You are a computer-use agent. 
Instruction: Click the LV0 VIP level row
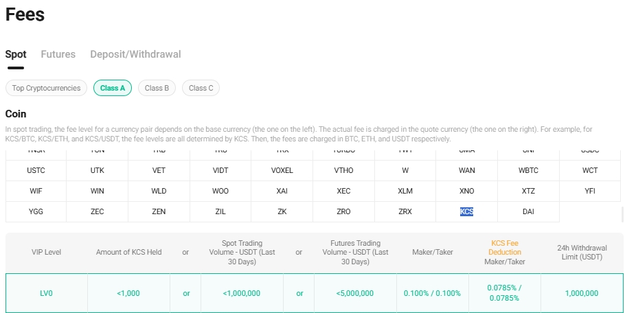(x=46, y=293)
